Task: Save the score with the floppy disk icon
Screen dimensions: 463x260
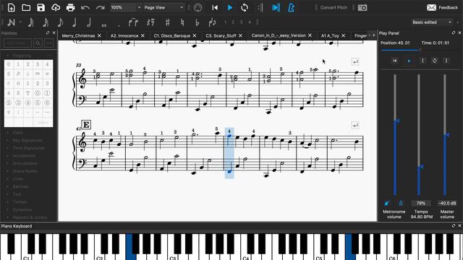Action: (41, 7)
